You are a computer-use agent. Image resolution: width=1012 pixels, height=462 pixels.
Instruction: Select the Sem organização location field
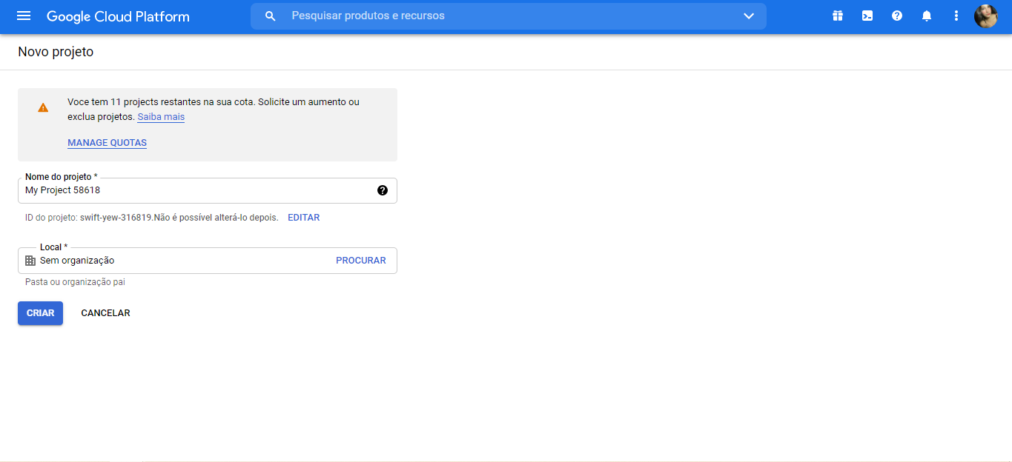[208, 261]
